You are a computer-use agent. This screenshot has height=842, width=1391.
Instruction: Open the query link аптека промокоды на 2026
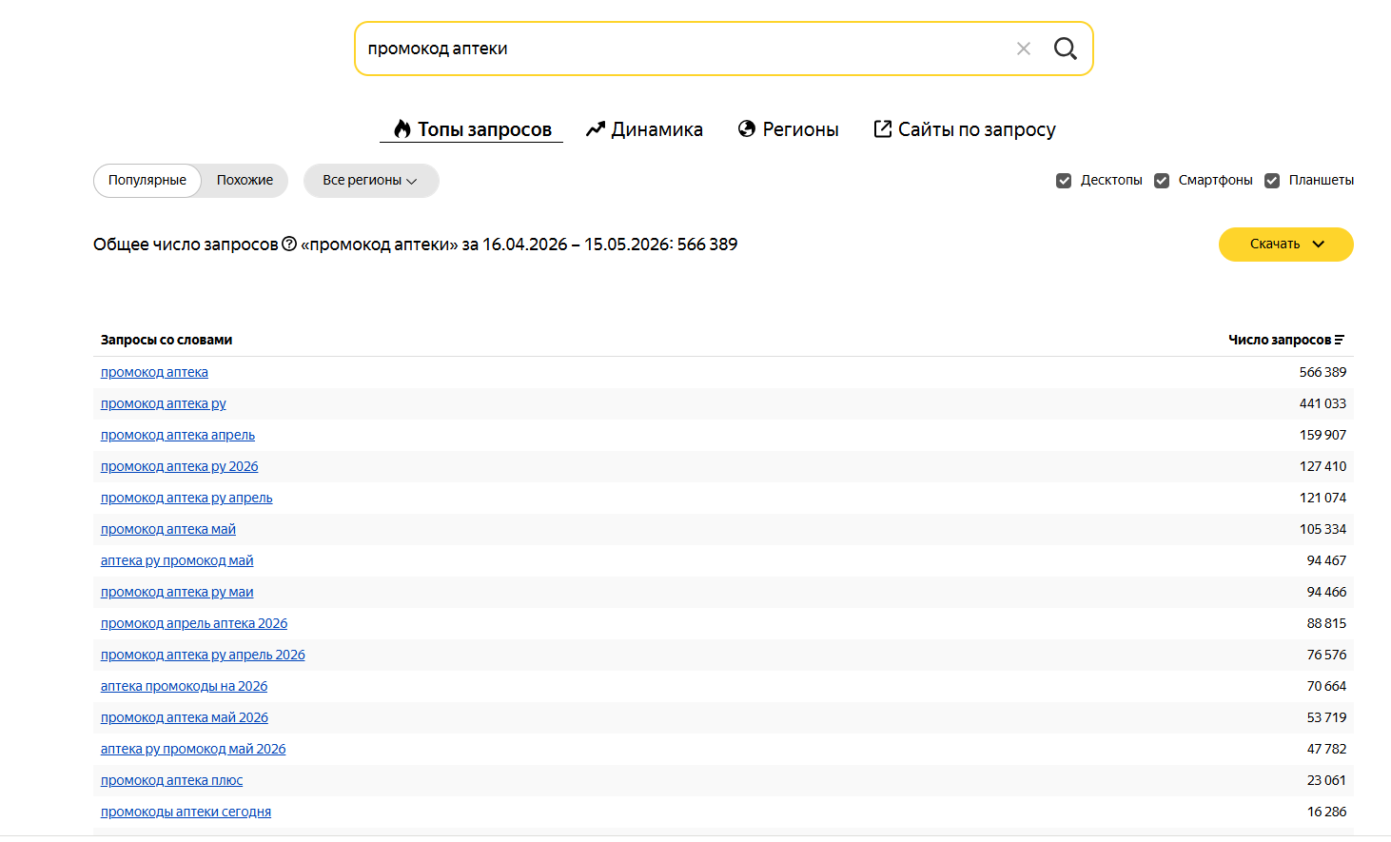tap(185, 686)
